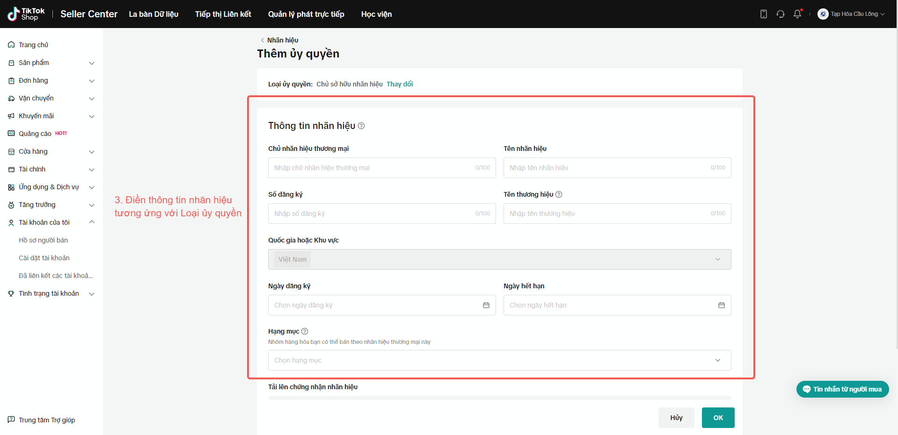The image size is (898, 435).
Task: Click the Hủy button
Action: point(676,418)
